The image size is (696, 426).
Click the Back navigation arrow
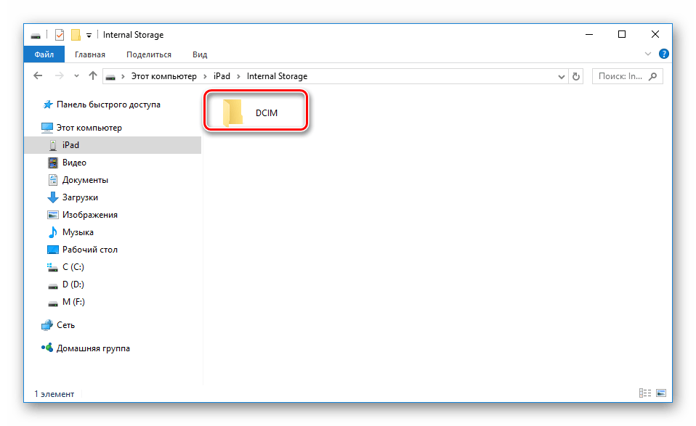38,76
